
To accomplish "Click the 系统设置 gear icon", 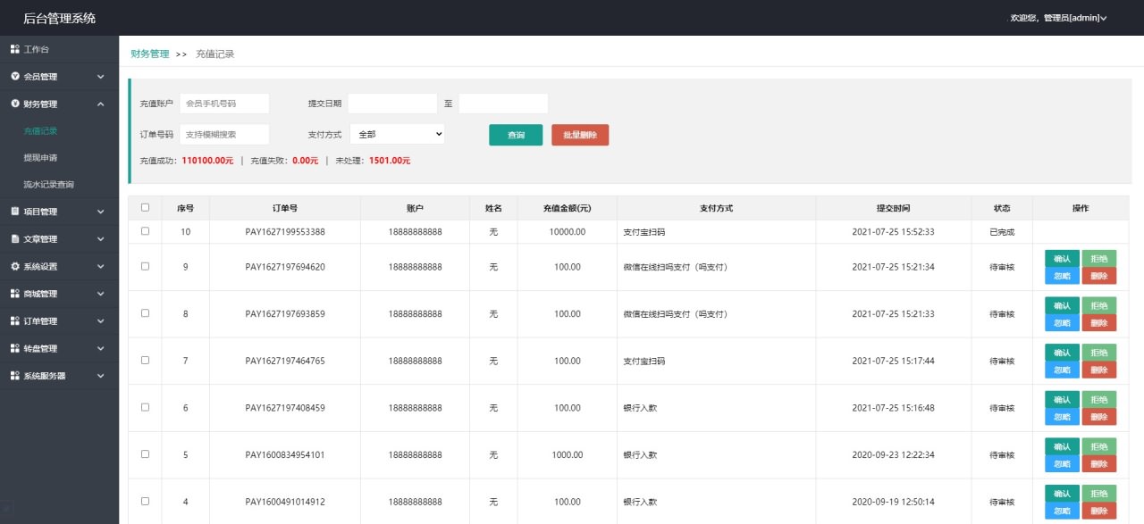I will 15,266.
